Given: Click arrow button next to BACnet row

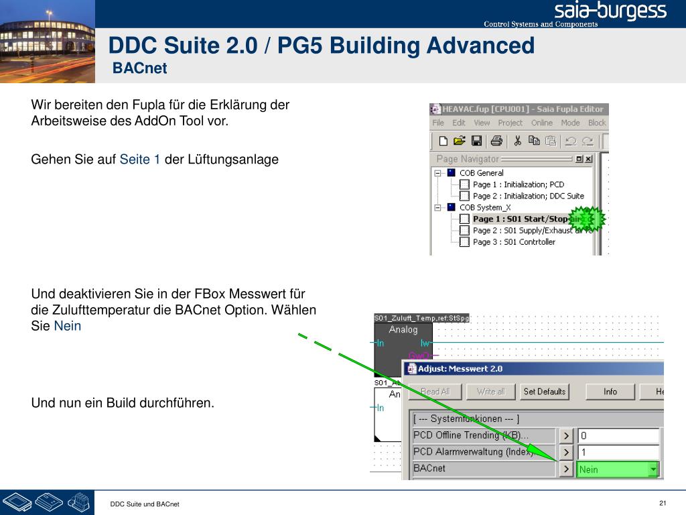Looking at the screenshot, I should pos(566,469).
